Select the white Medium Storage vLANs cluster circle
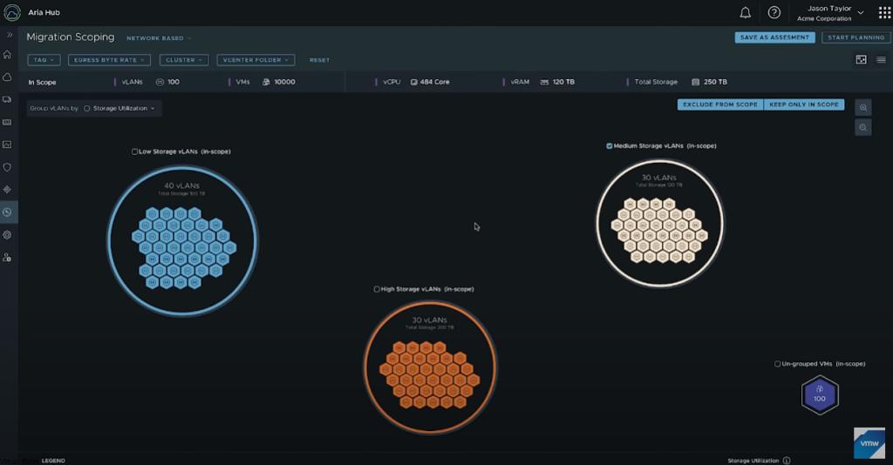 (x=659, y=224)
